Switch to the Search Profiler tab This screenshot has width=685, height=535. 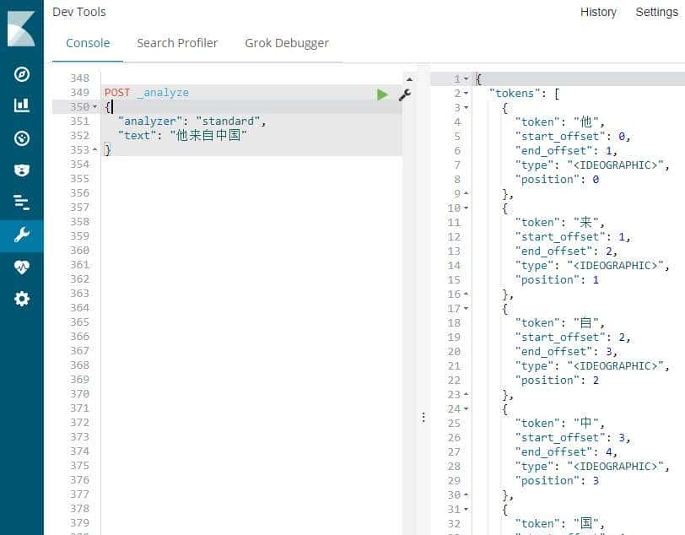(177, 43)
